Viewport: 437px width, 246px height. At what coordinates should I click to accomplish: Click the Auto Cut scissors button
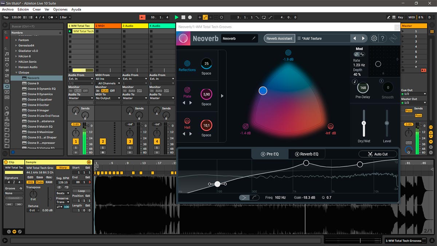click(378, 154)
